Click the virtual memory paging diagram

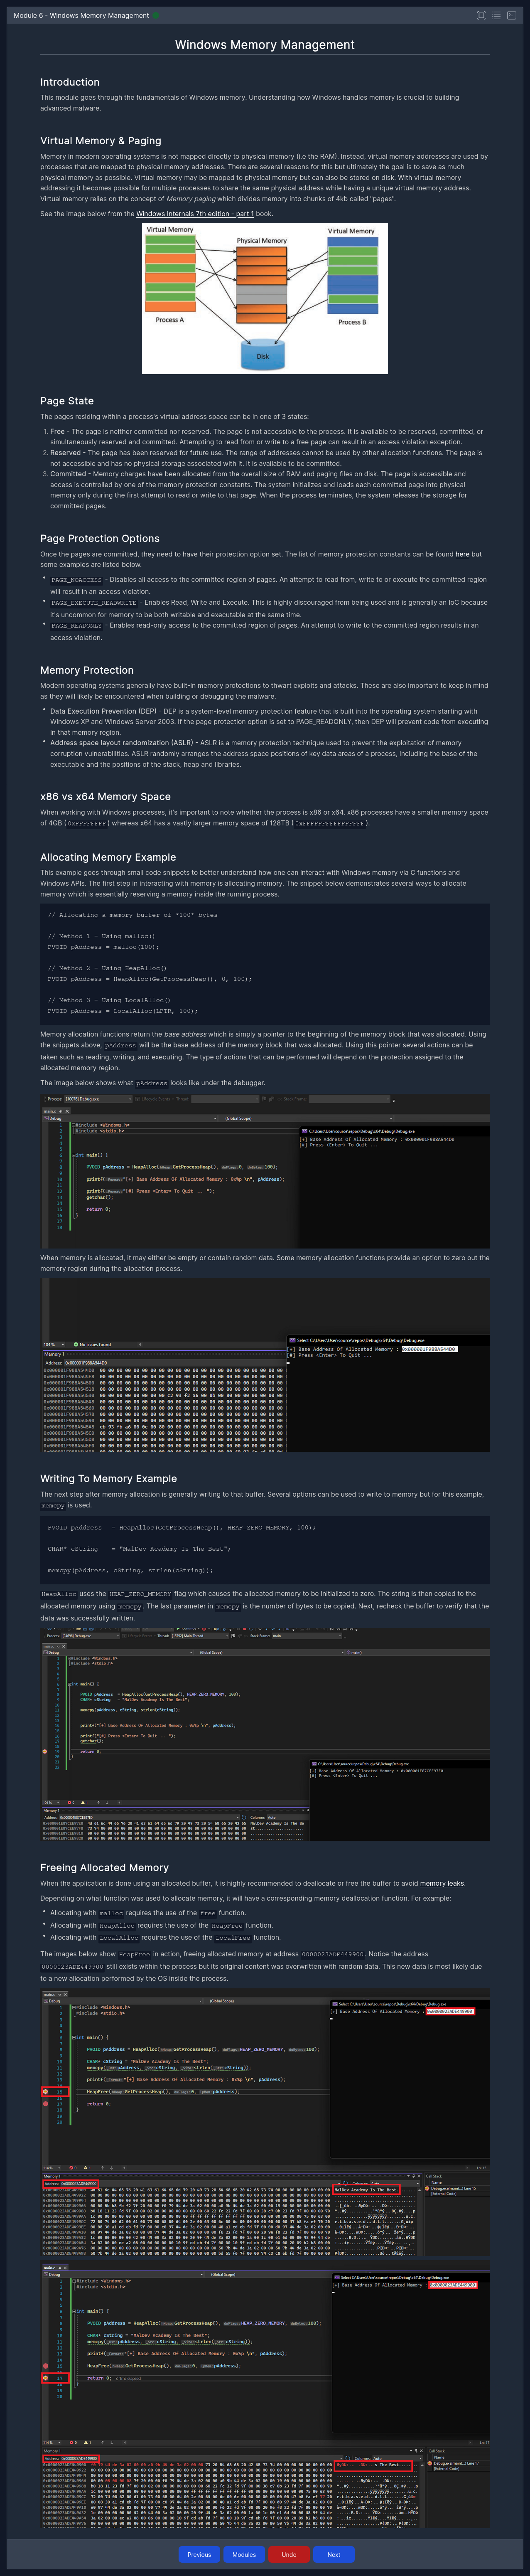click(x=265, y=298)
